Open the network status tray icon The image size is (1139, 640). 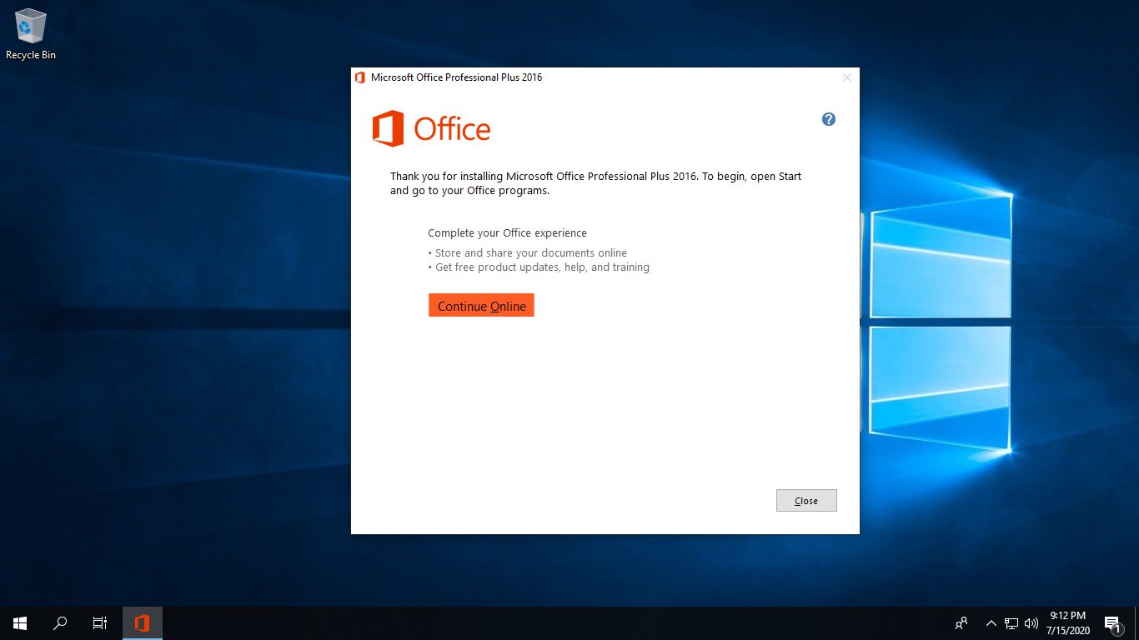[1011, 622]
